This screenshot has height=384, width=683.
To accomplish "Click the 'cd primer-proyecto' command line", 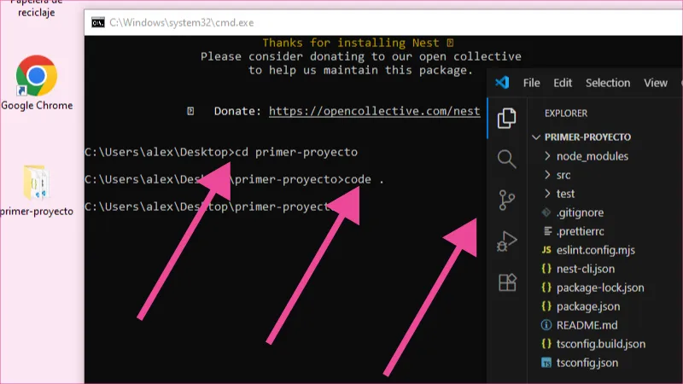I will tap(296, 152).
